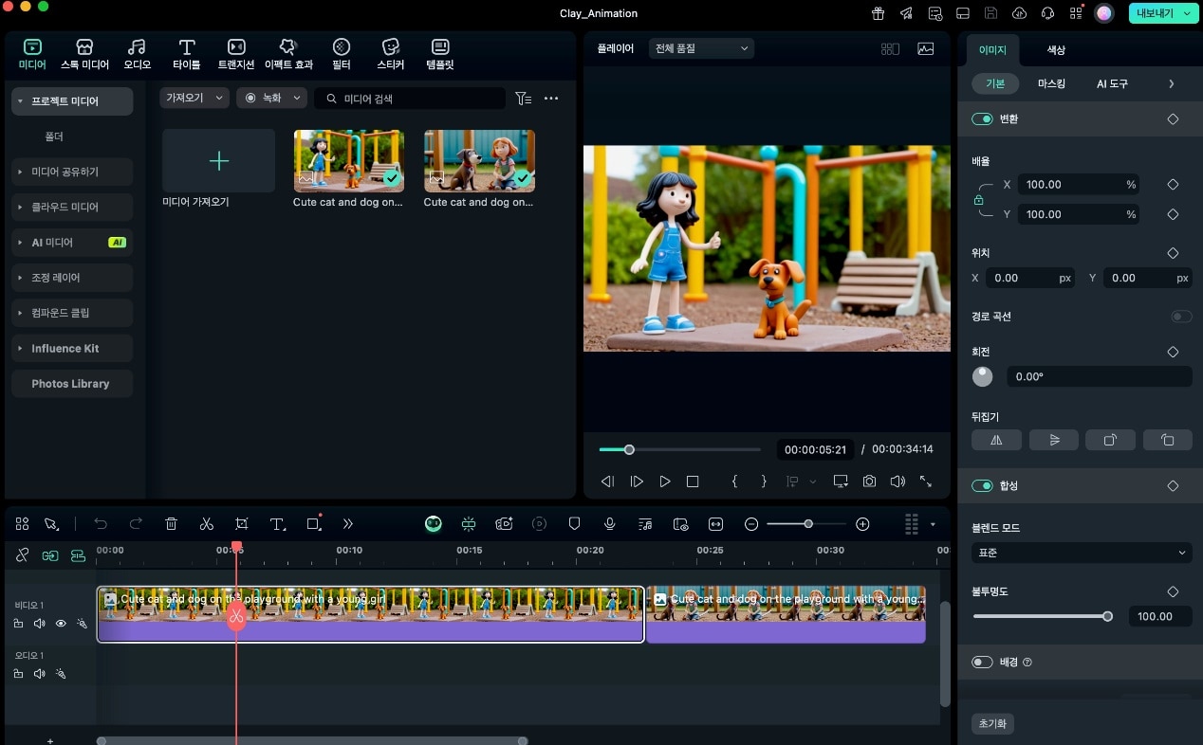This screenshot has width=1203, height=745.
Task: Open the gift icon in the title bar
Action: 879,13
